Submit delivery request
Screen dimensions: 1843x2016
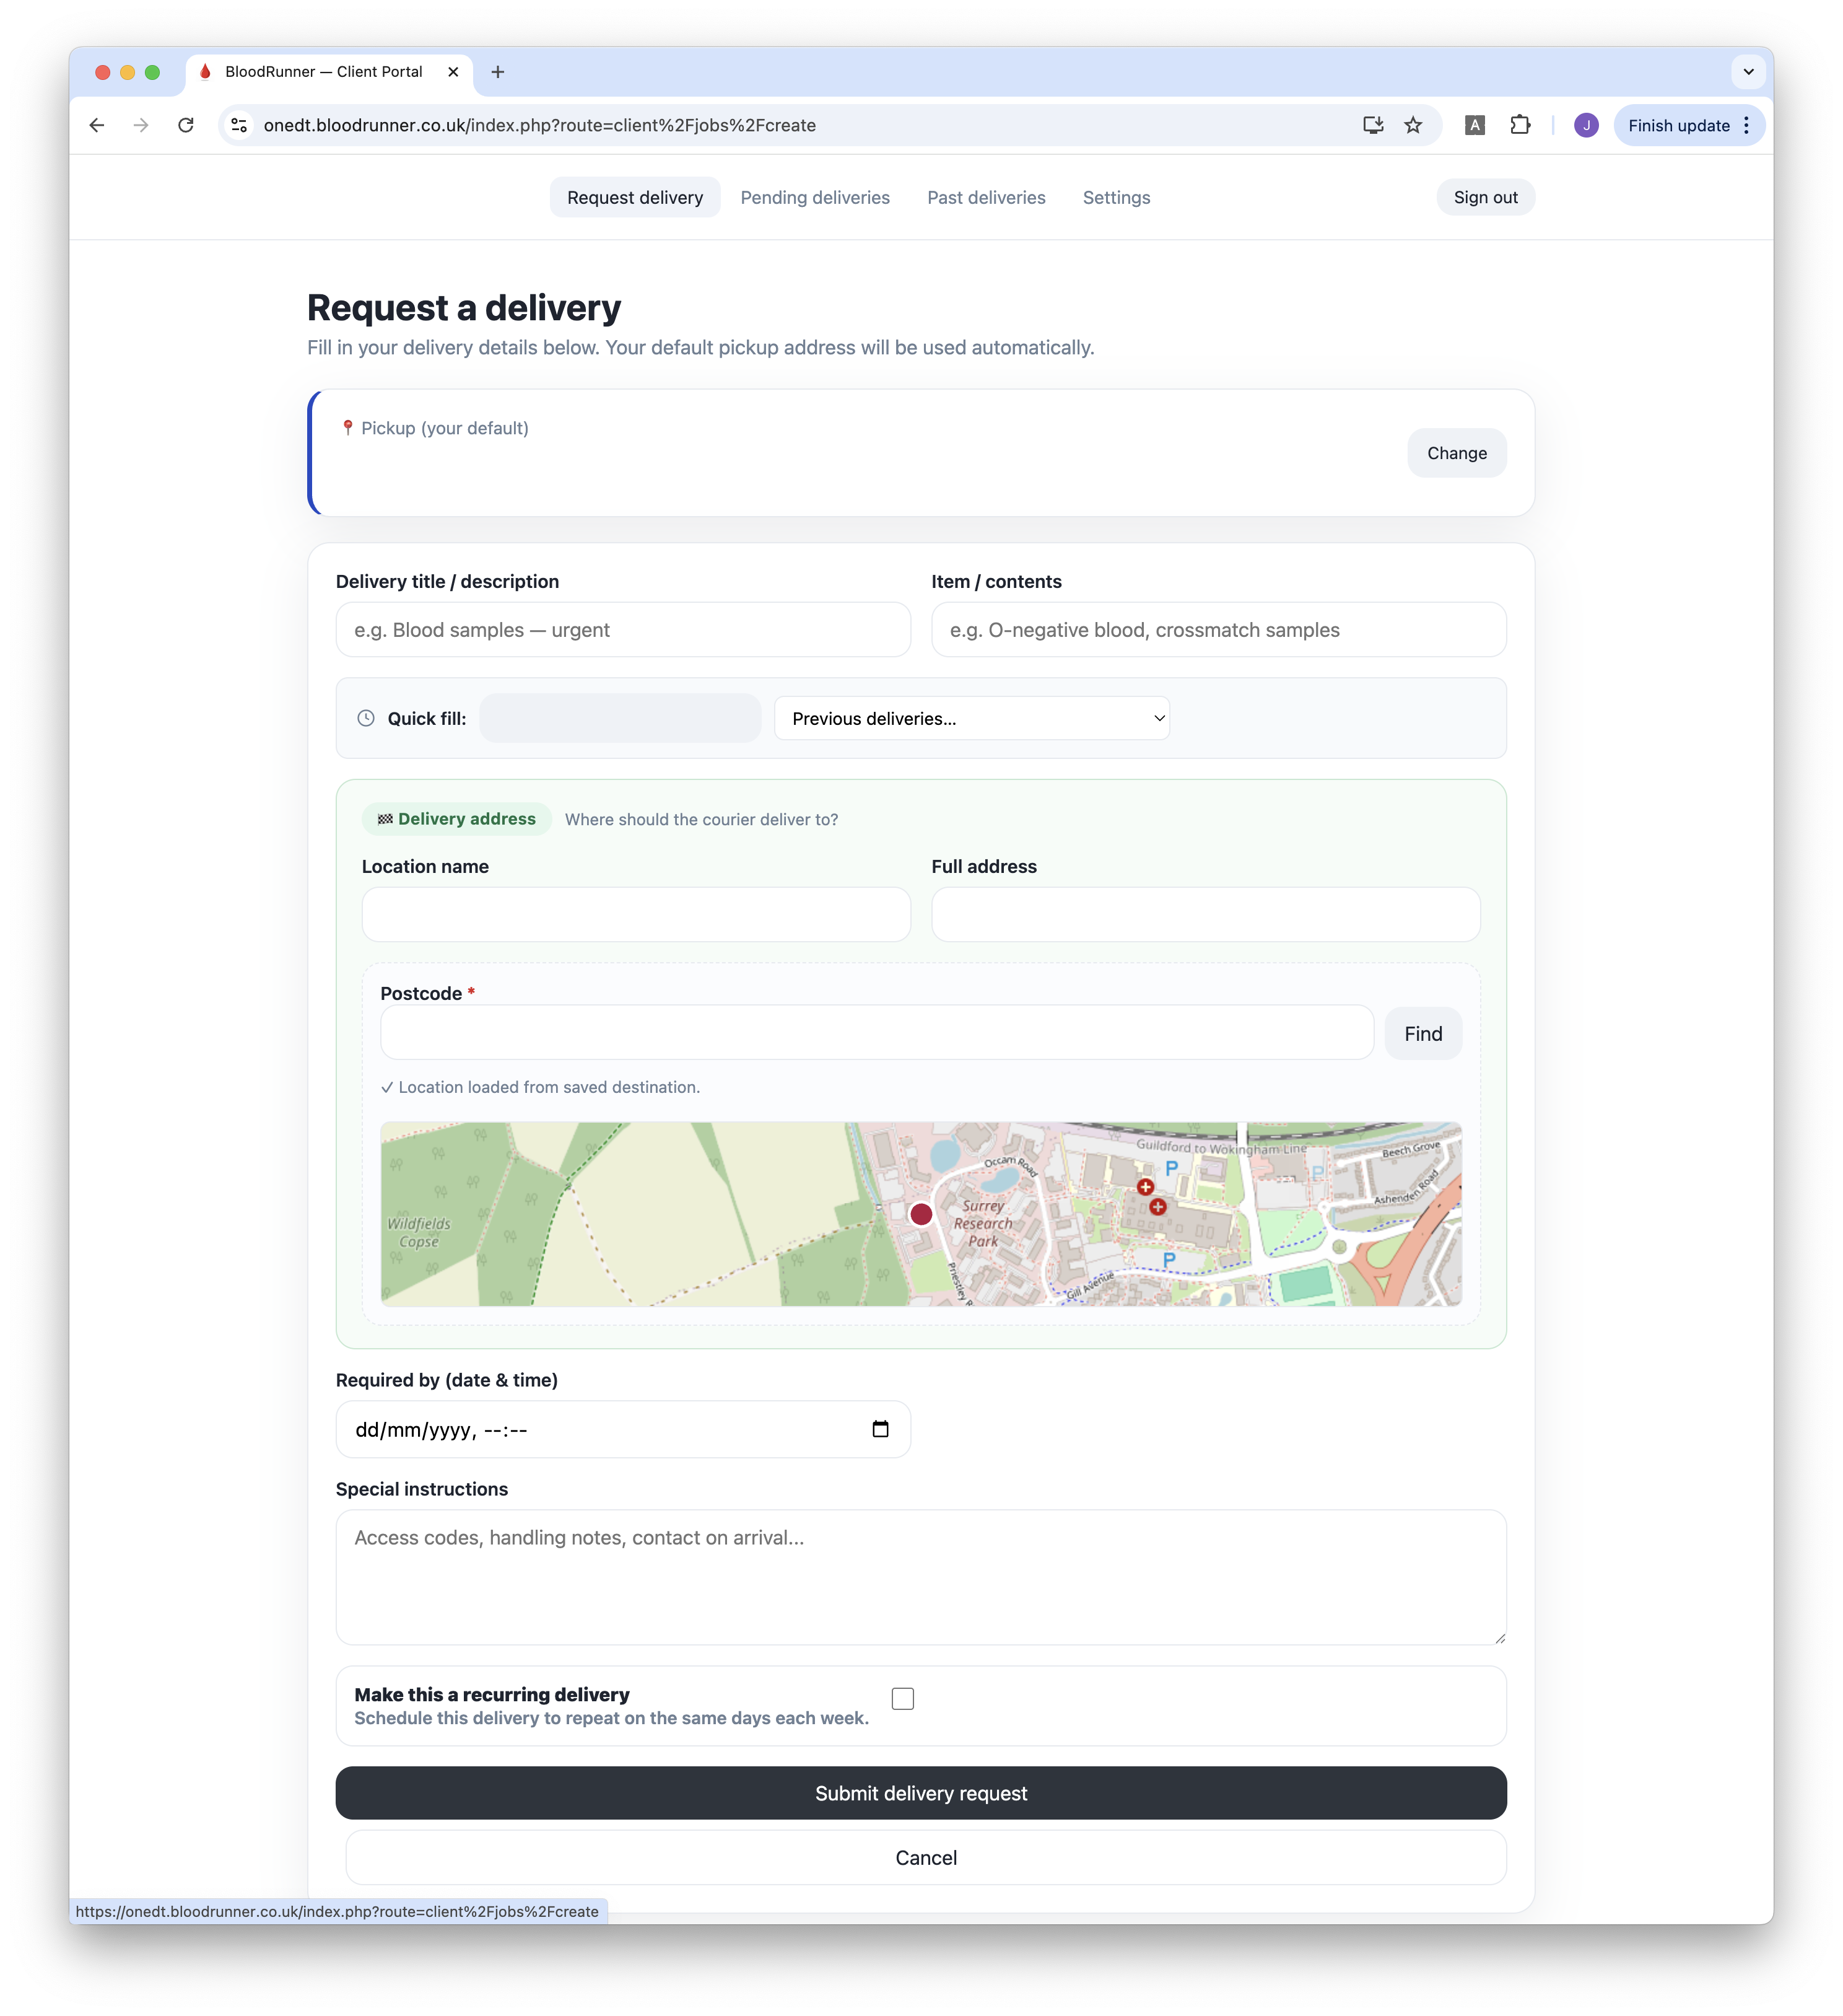click(920, 1793)
